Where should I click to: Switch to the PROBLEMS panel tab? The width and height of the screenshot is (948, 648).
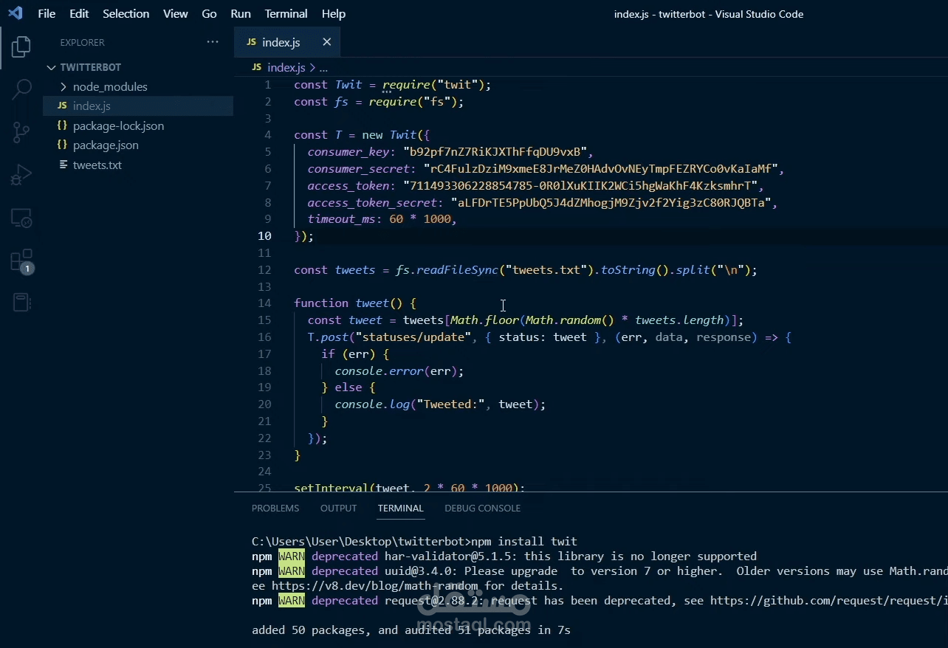(275, 508)
